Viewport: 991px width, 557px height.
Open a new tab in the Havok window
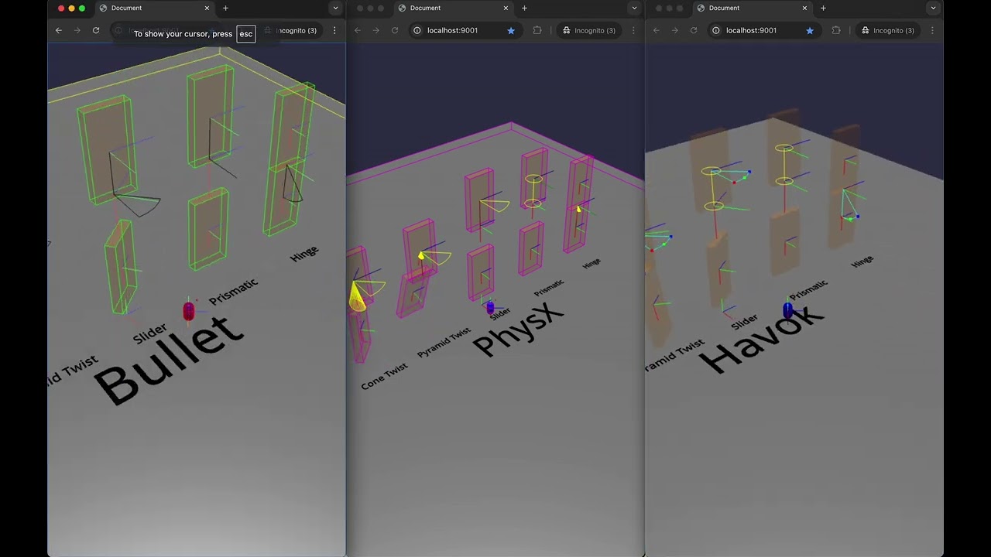tap(823, 8)
